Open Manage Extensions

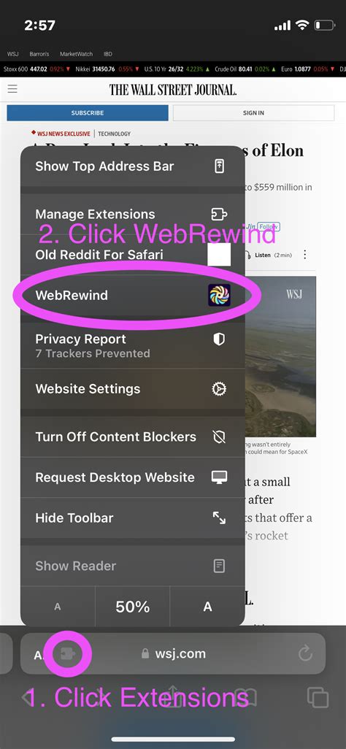(133, 214)
